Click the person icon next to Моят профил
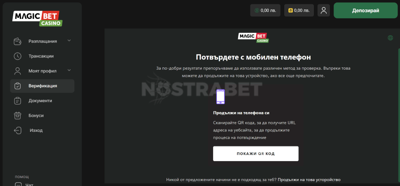This screenshot has height=186, width=400. 17,71
